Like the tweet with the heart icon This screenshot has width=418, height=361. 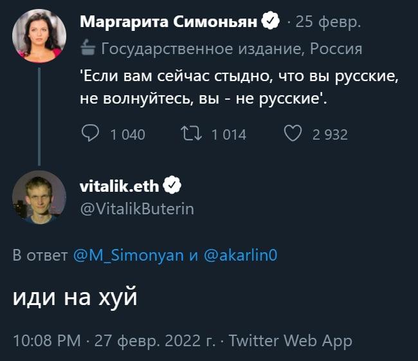293,134
